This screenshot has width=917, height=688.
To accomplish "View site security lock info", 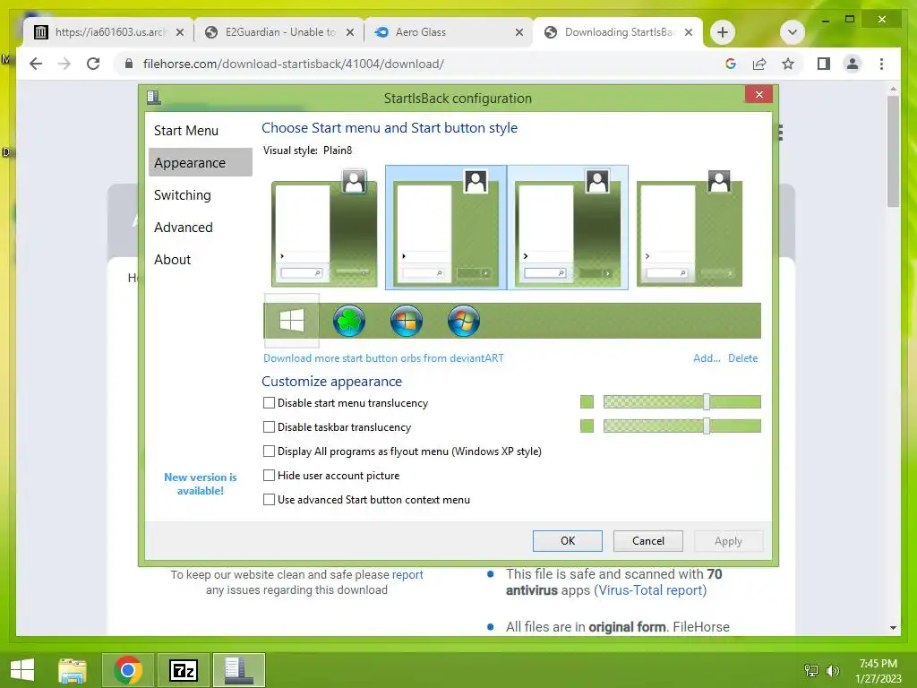I will click(129, 64).
